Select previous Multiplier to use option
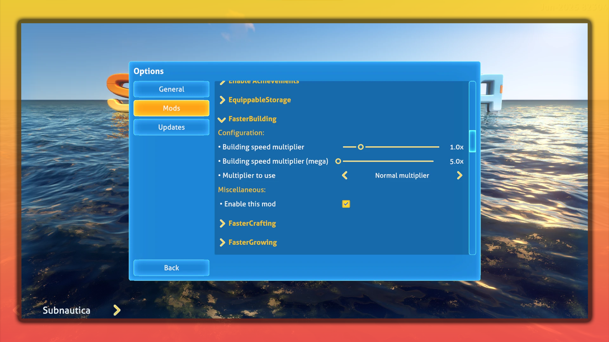 pyautogui.click(x=345, y=175)
